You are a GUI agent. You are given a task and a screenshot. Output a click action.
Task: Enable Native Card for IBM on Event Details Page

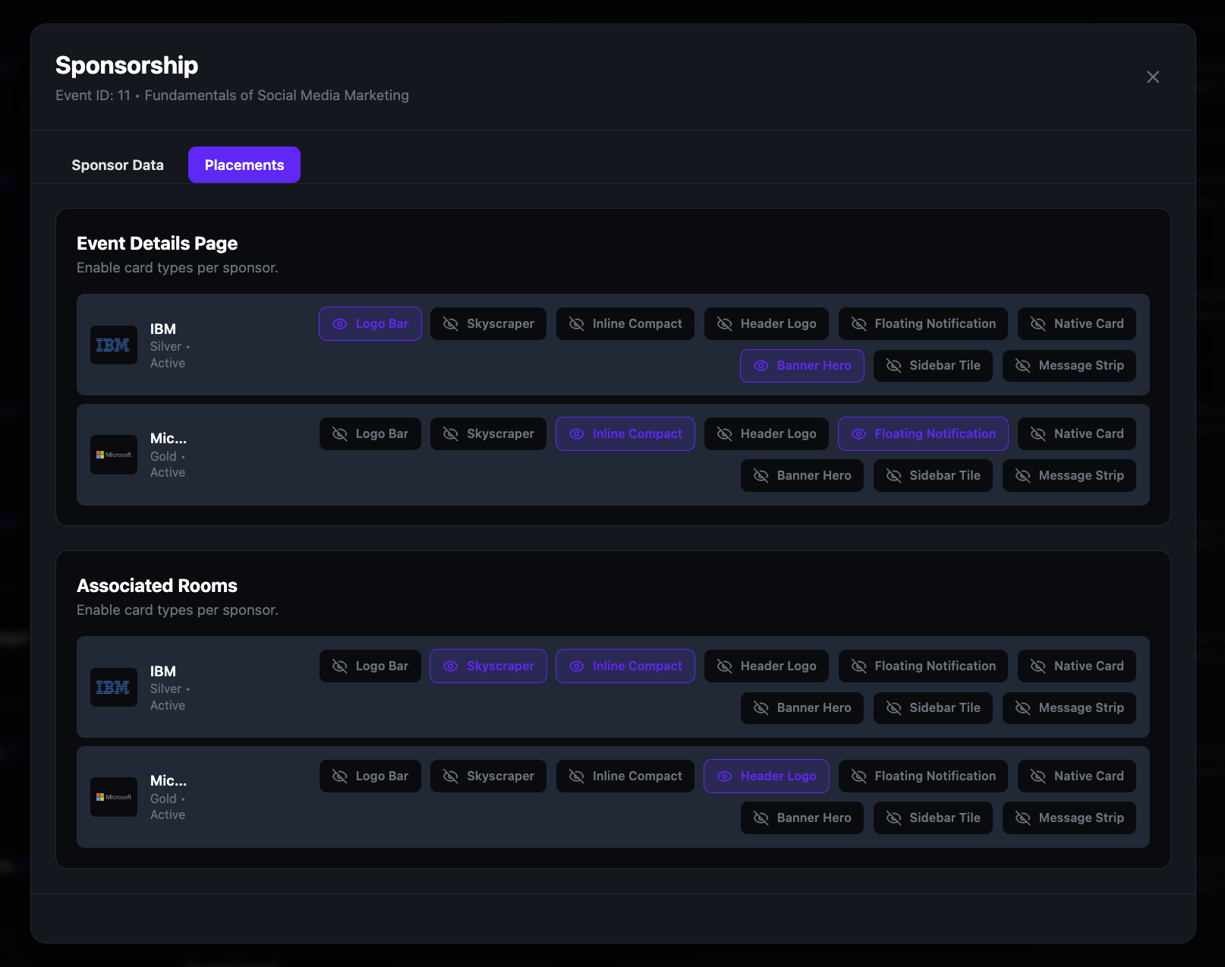pyautogui.click(x=1077, y=324)
